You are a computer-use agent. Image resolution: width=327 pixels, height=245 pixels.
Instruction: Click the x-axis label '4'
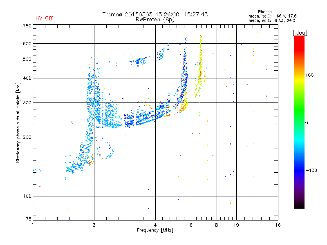(155, 225)
